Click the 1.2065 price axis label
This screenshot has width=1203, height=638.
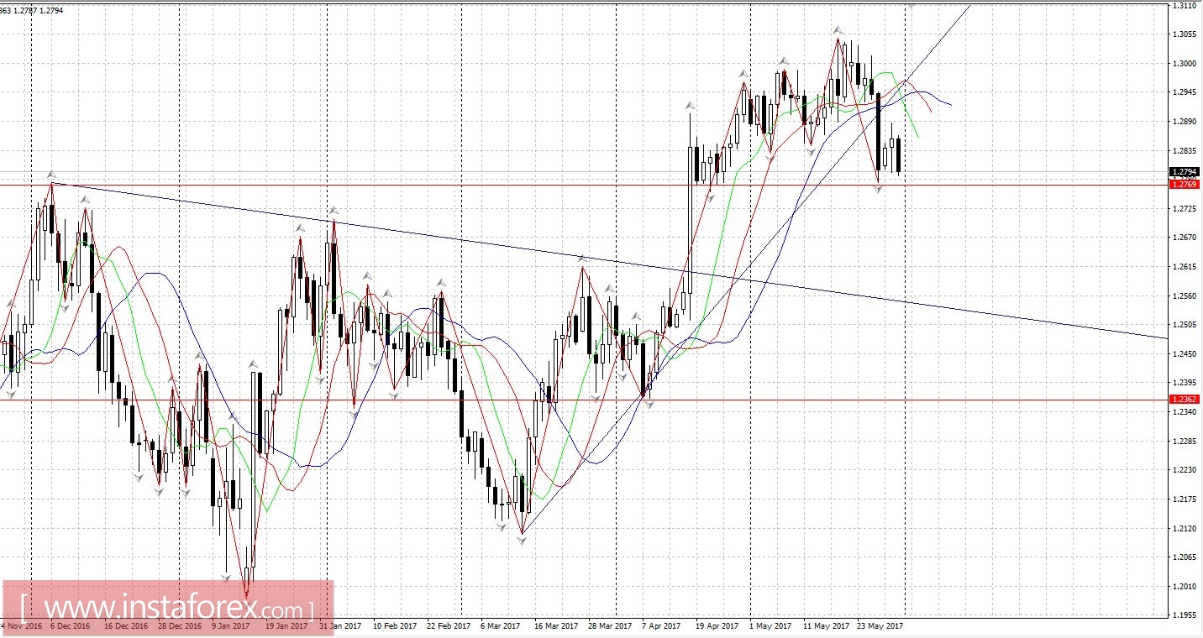[1185, 557]
